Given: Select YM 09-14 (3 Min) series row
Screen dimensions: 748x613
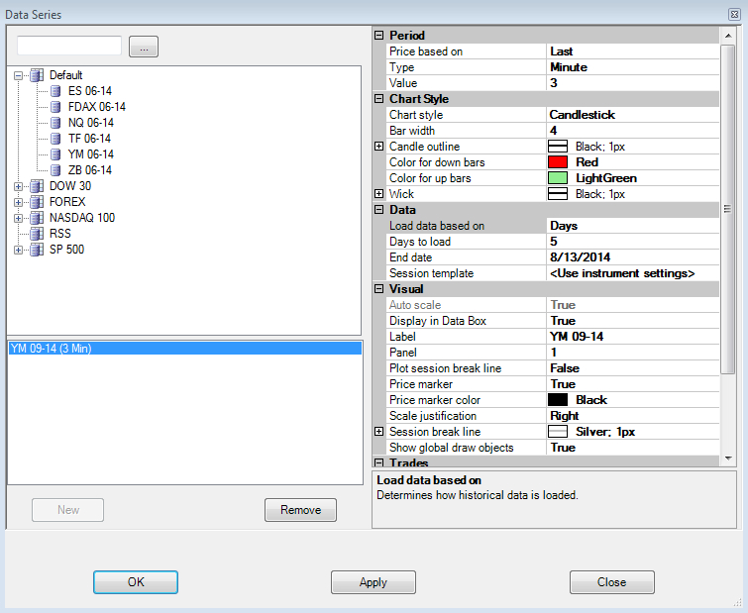Looking at the screenshot, I should (184, 349).
